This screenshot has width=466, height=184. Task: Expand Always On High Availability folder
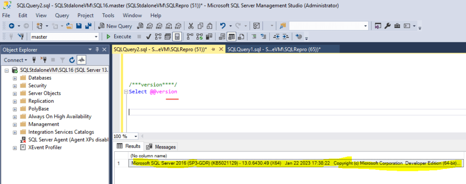coord(14,117)
